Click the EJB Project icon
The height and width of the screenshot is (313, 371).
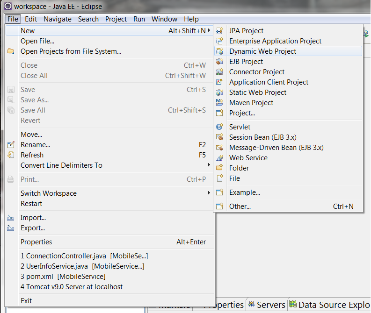point(219,62)
